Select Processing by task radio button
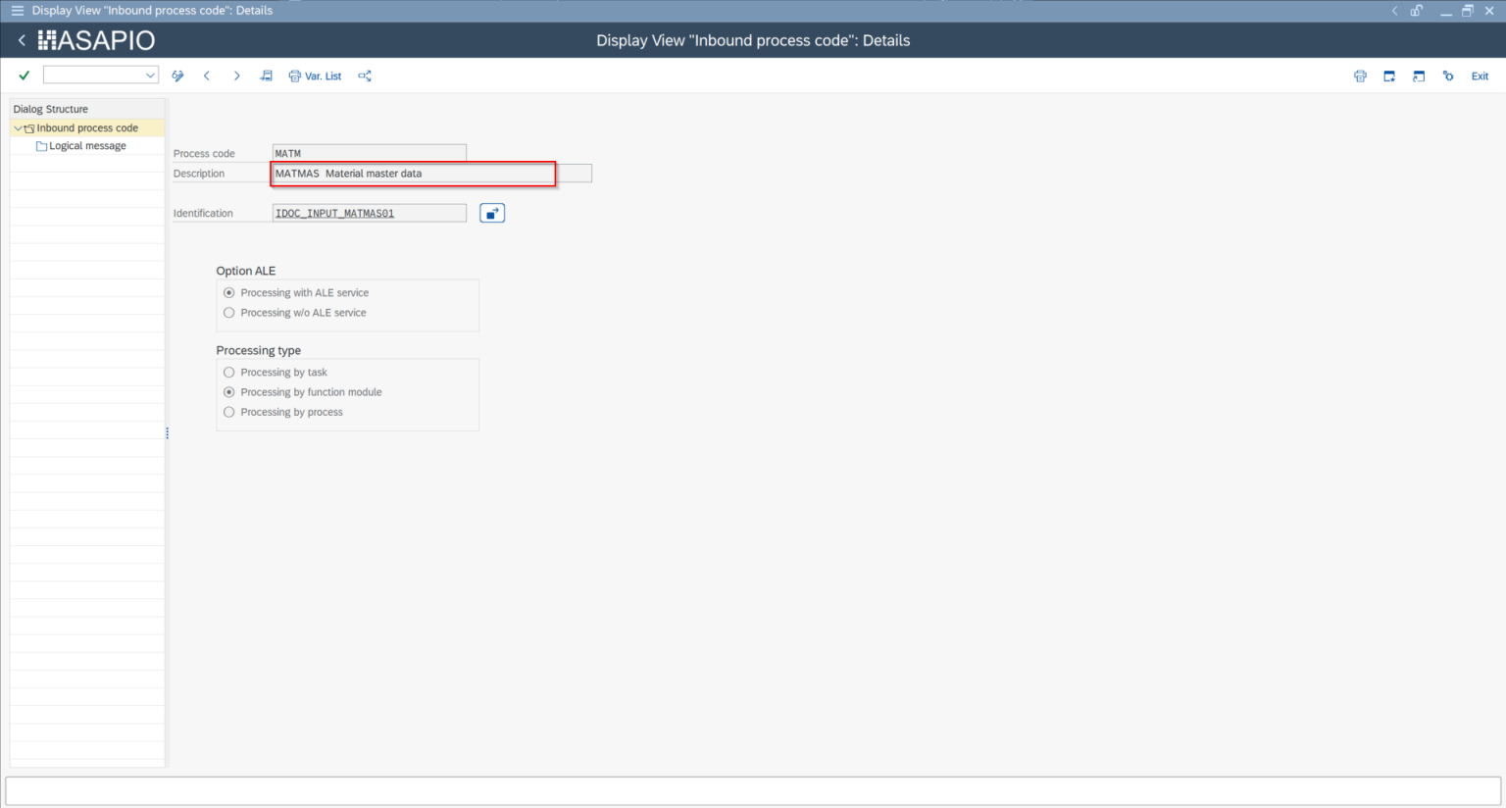Image resolution: width=1506 pixels, height=808 pixels. 229,373
